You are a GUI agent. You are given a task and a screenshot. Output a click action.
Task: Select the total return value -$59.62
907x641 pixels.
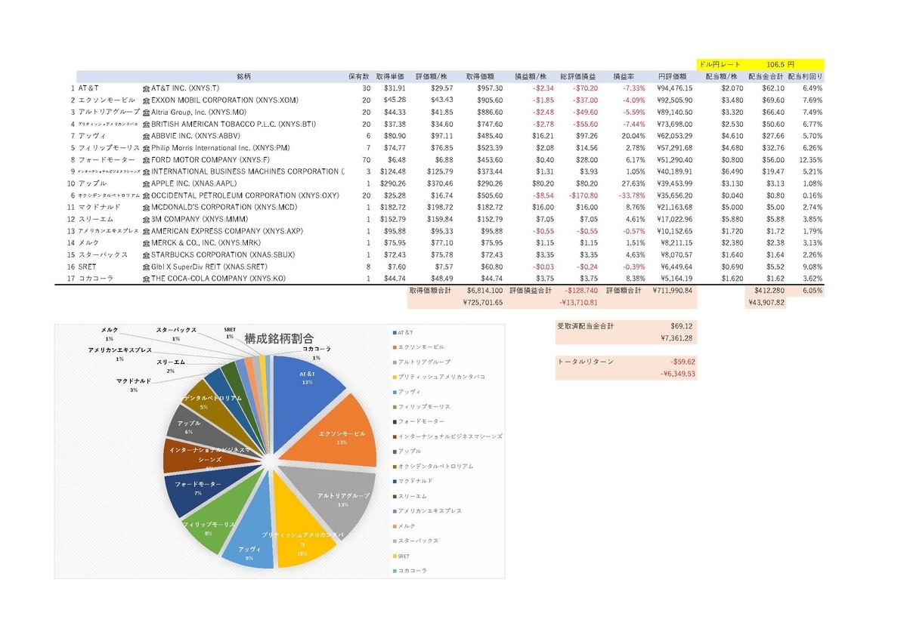681,362
